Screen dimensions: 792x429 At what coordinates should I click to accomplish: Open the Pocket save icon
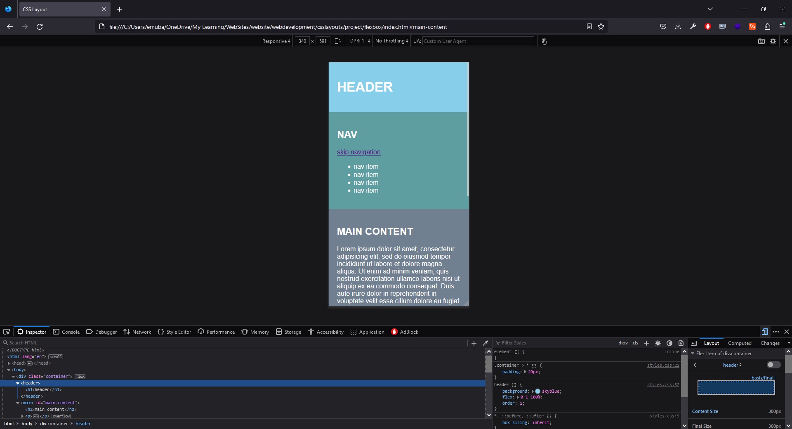pyautogui.click(x=663, y=26)
